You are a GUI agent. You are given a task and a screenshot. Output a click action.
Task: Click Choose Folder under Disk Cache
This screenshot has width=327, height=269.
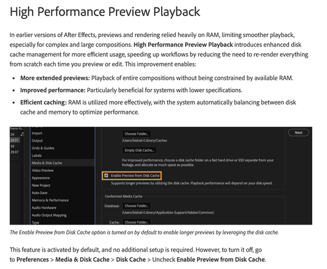136,134
